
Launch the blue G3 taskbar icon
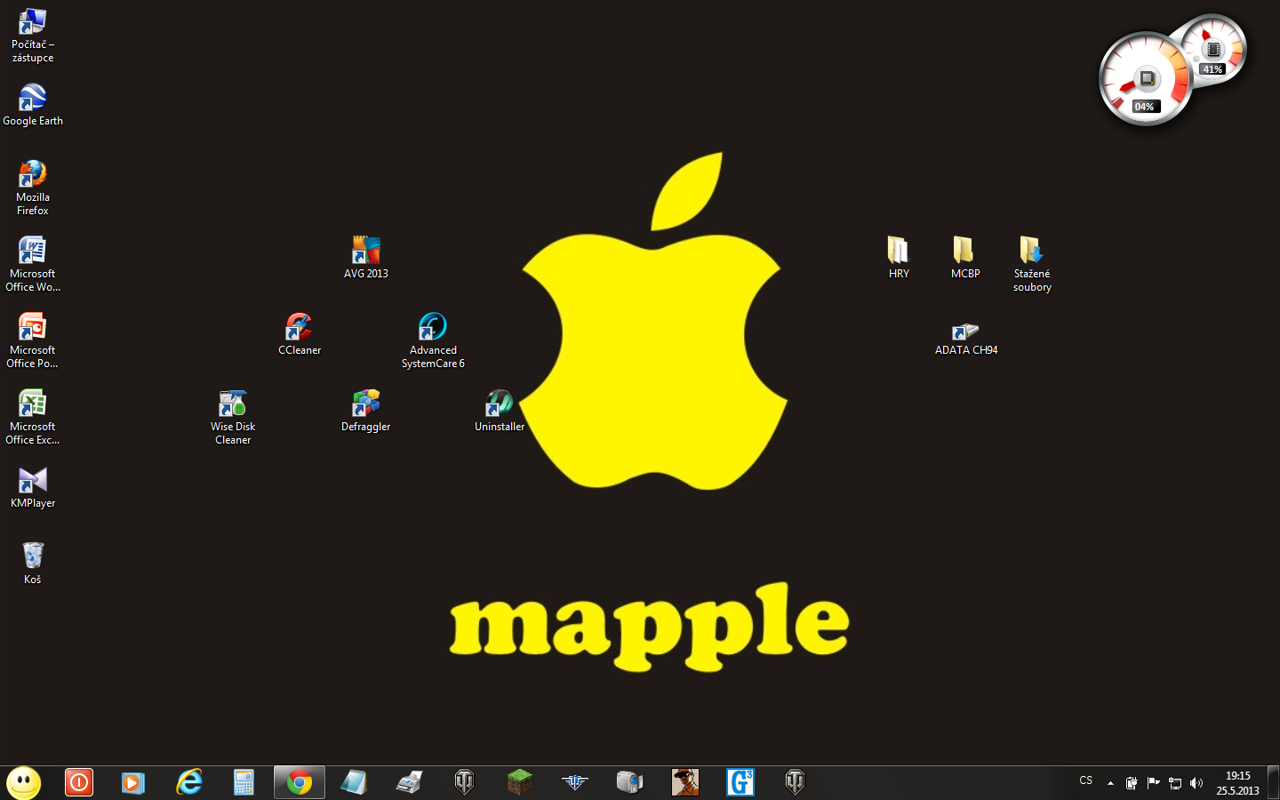click(740, 782)
